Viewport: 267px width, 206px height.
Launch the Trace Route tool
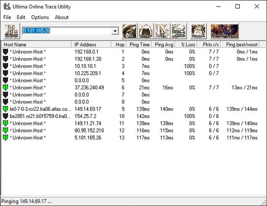(x=178, y=31)
